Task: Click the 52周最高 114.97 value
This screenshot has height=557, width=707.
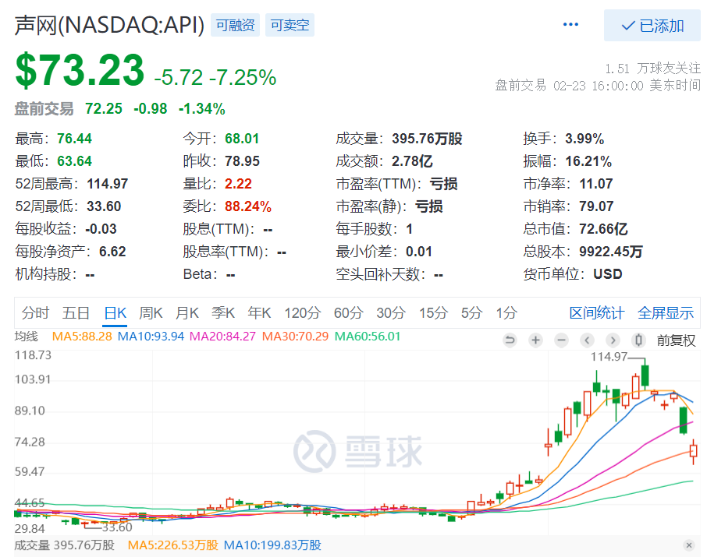Action: (108, 184)
